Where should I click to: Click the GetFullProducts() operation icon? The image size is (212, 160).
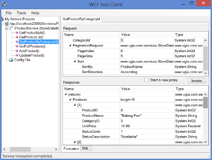pyautogui.click(x=17, y=46)
